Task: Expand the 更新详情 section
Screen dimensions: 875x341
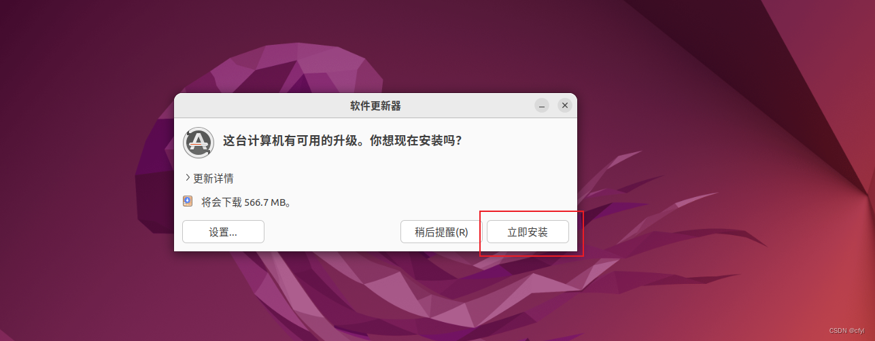Action: click(209, 178)
